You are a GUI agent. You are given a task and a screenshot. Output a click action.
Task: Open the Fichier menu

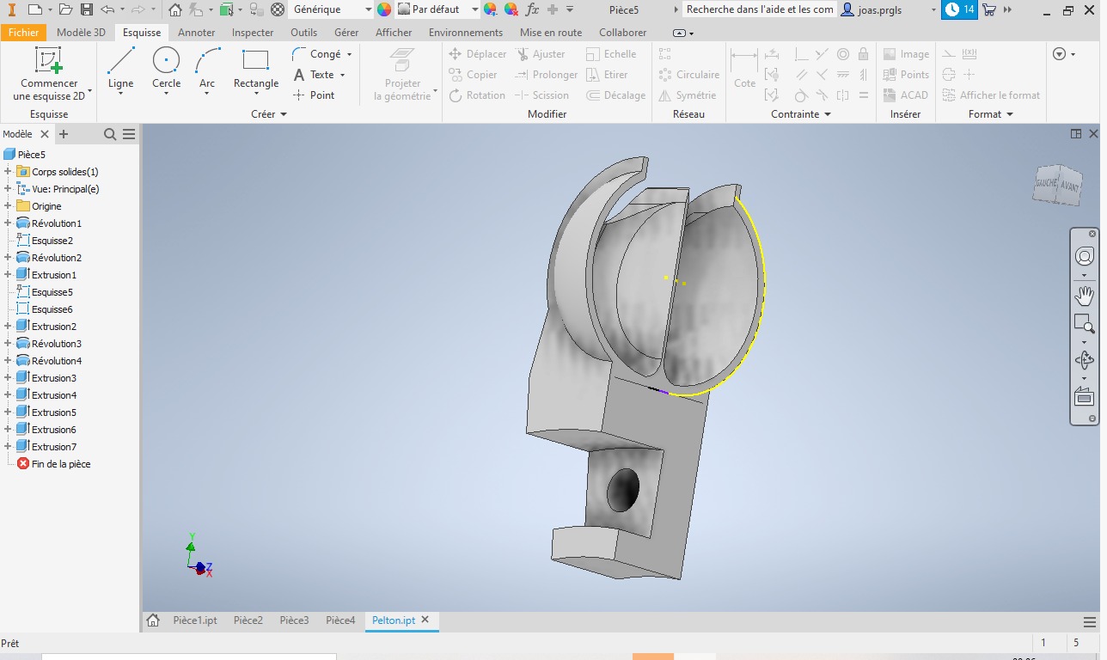[x=23, y=33]
